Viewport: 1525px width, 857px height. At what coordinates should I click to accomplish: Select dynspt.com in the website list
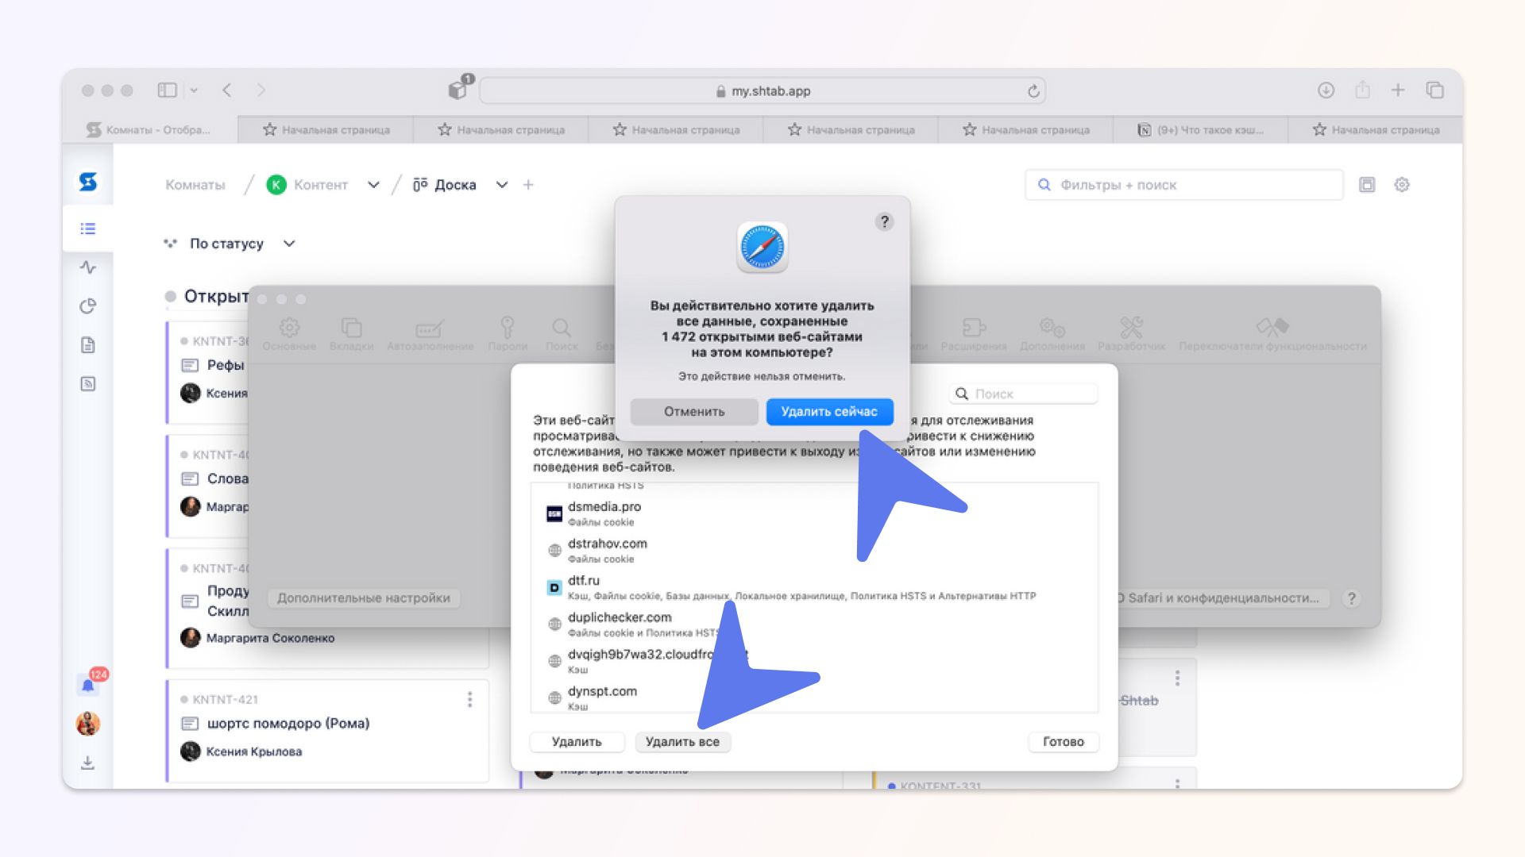pos(814,698)
